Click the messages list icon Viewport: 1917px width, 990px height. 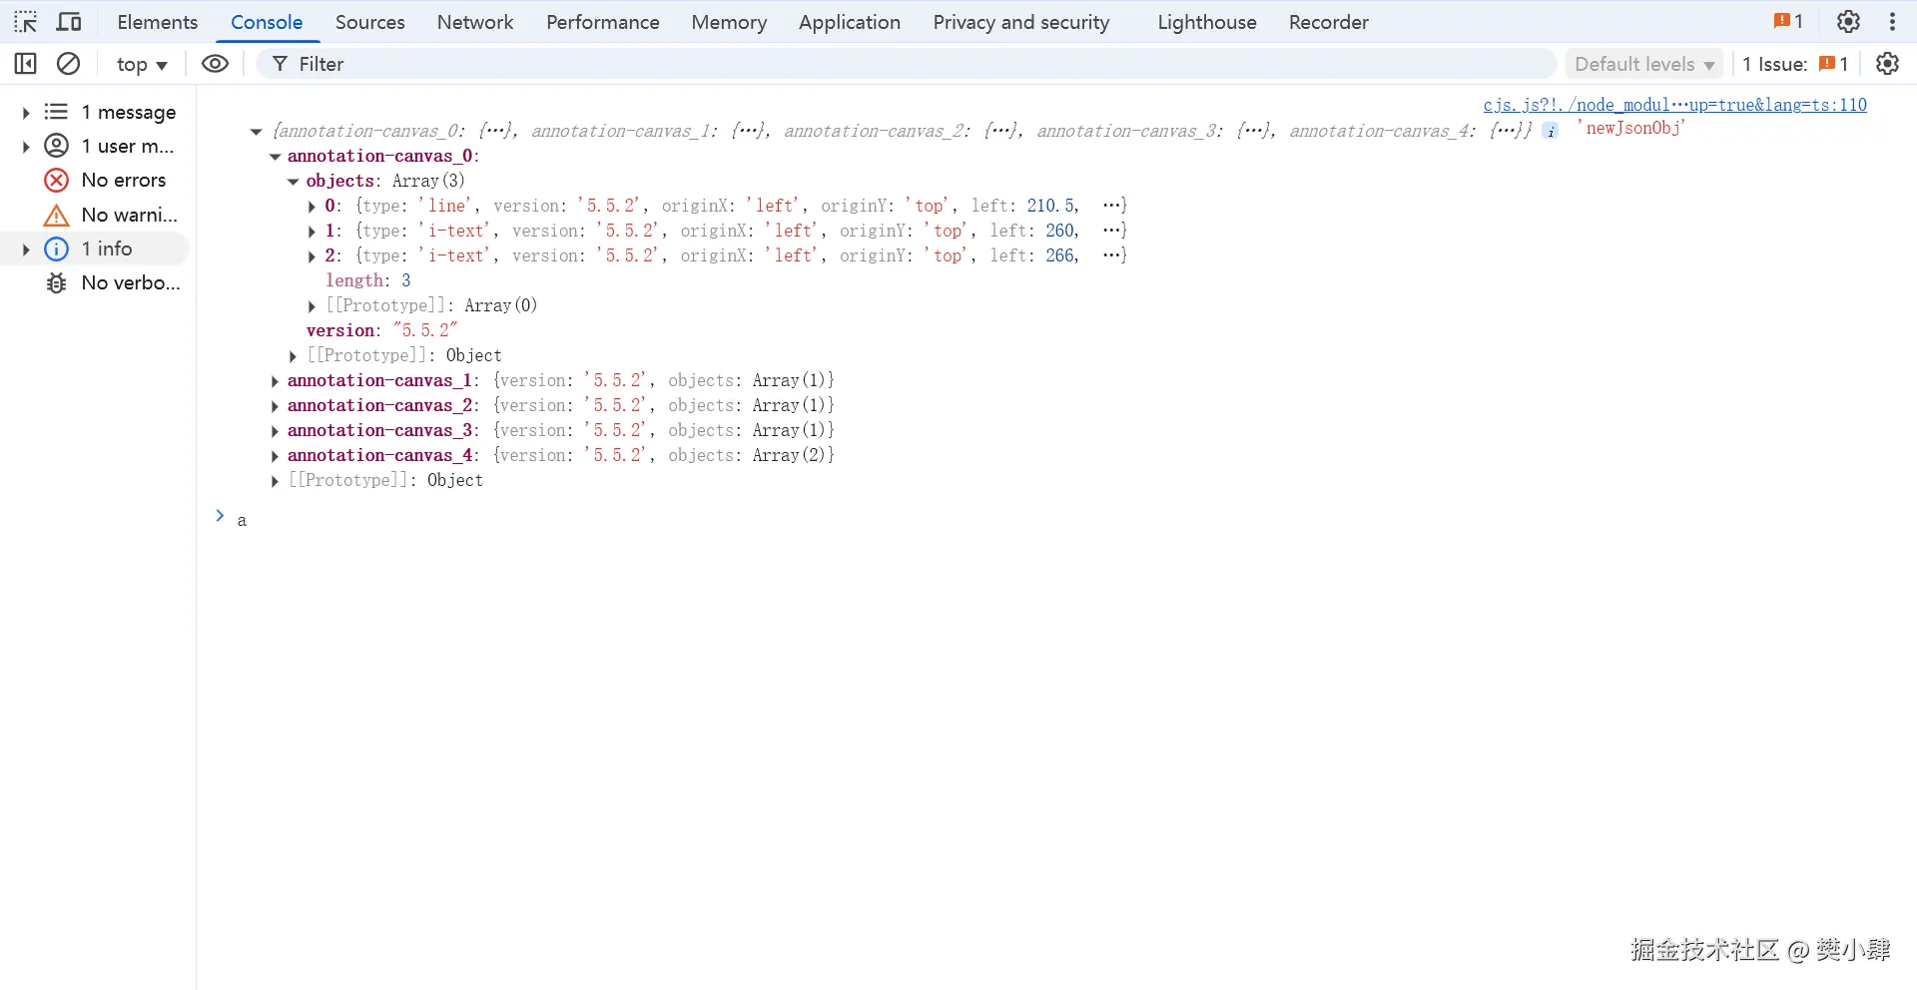pos(57,112)
